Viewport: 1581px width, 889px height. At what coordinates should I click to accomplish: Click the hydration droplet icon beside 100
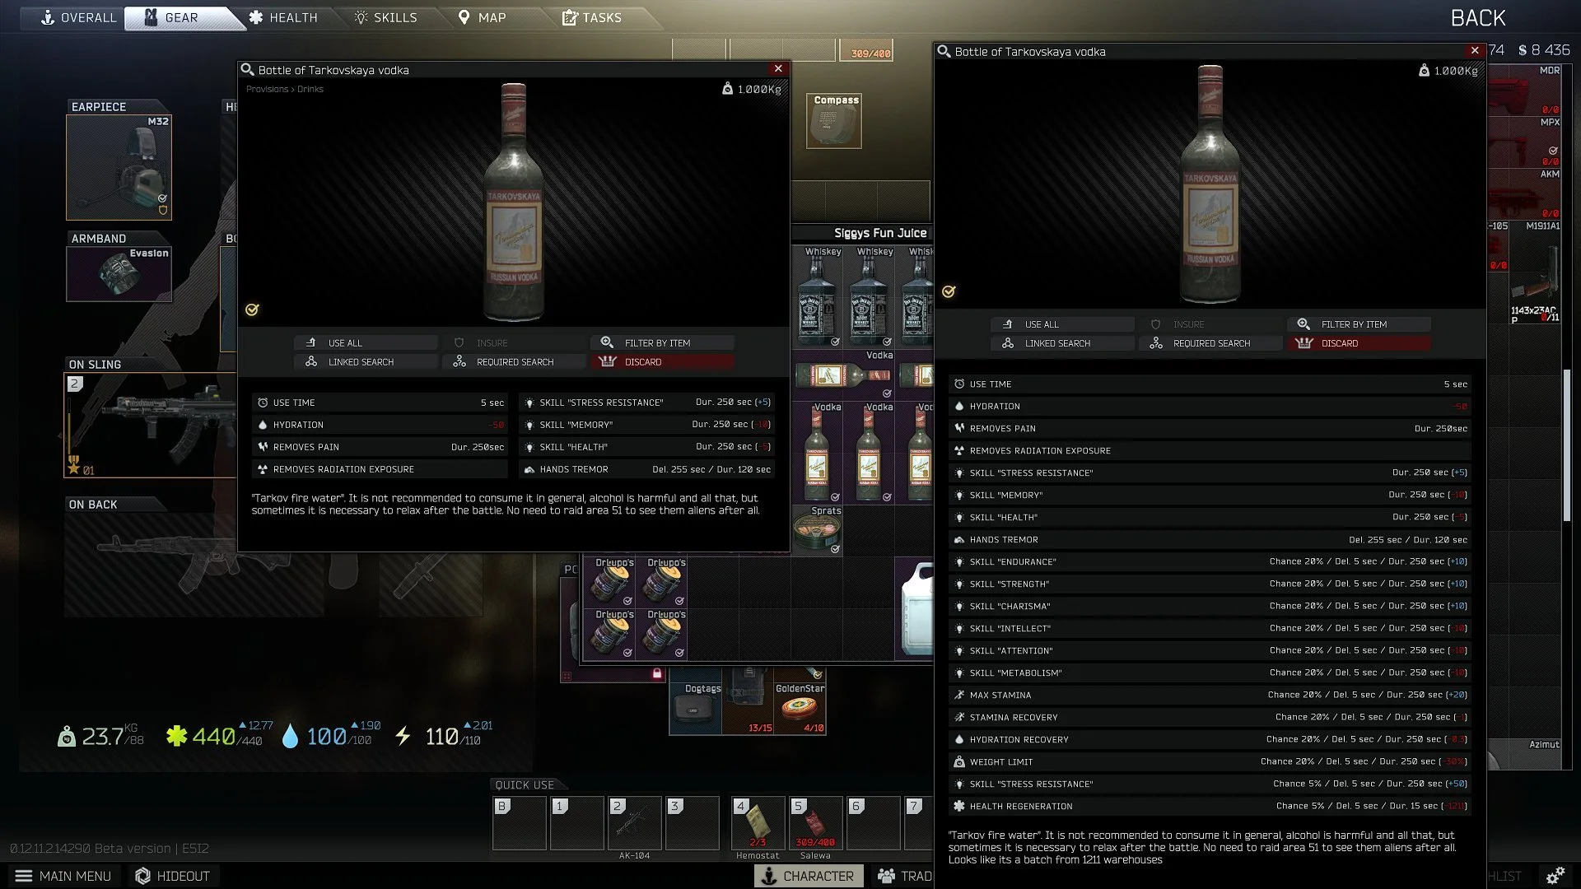[x=290, y=736]
